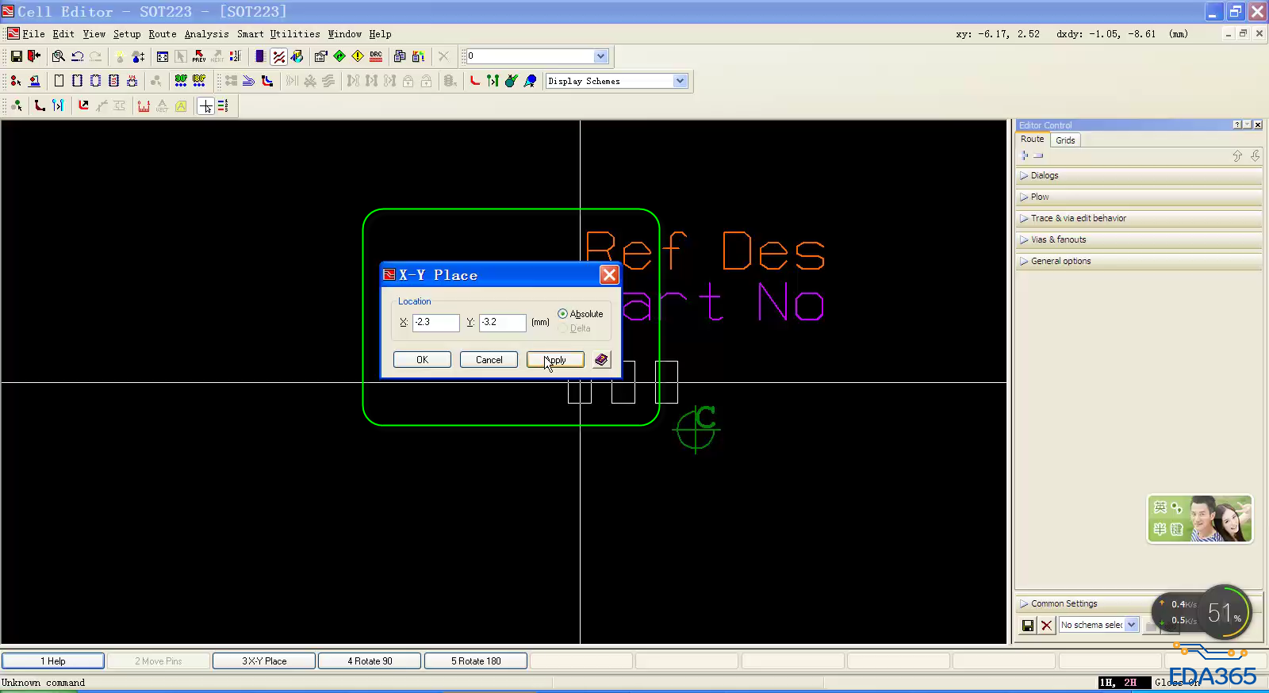The width and height of the screenshot is (1269, 693).
Task: Click the Save icon in the main toolbar
Action: click(x=16, y=56)
